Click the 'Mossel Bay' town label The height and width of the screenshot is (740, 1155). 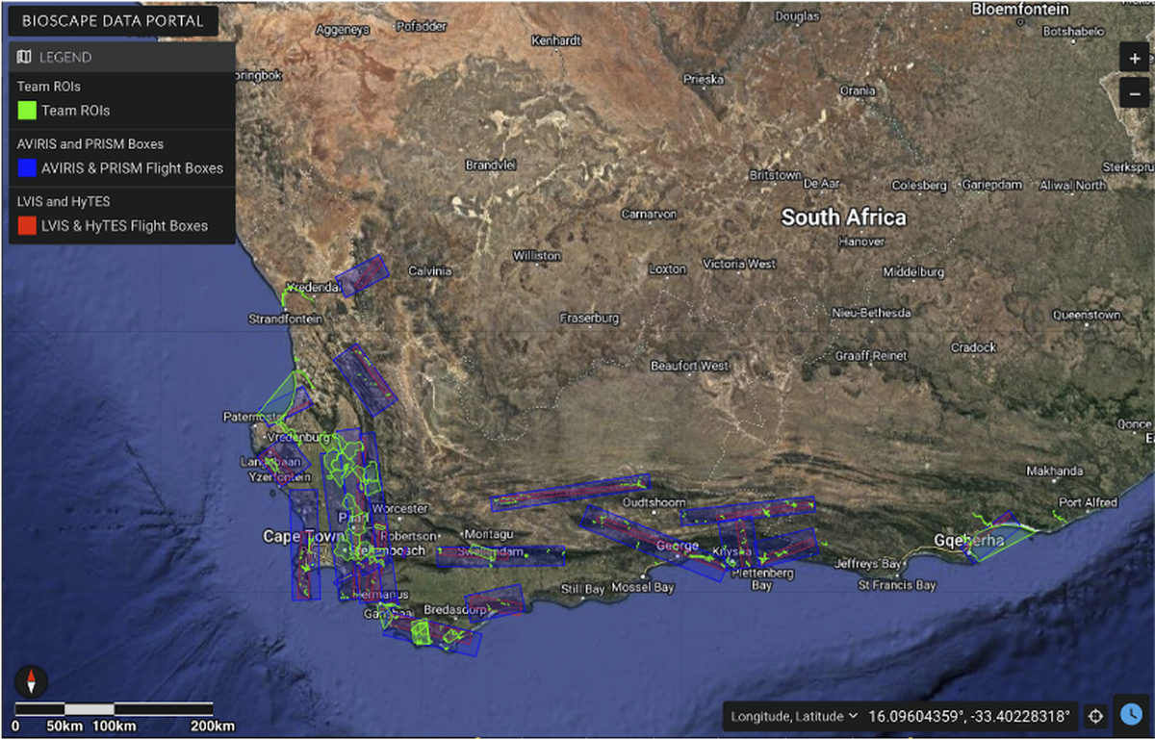(643, 588)
